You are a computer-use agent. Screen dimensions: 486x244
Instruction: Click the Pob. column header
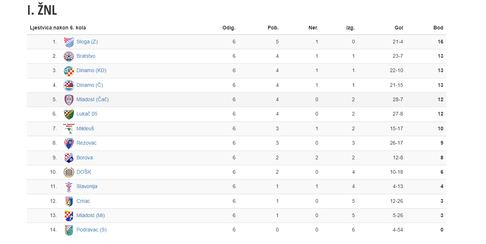tap(273, 28)
